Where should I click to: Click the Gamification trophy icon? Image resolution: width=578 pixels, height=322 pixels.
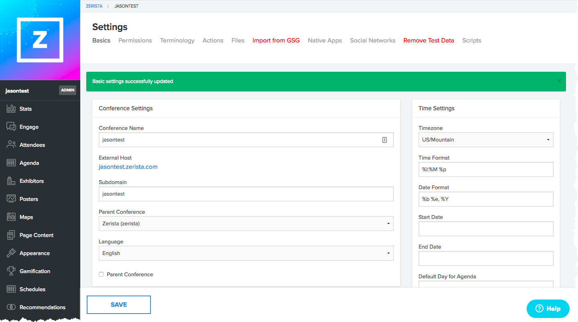point(11,271)
